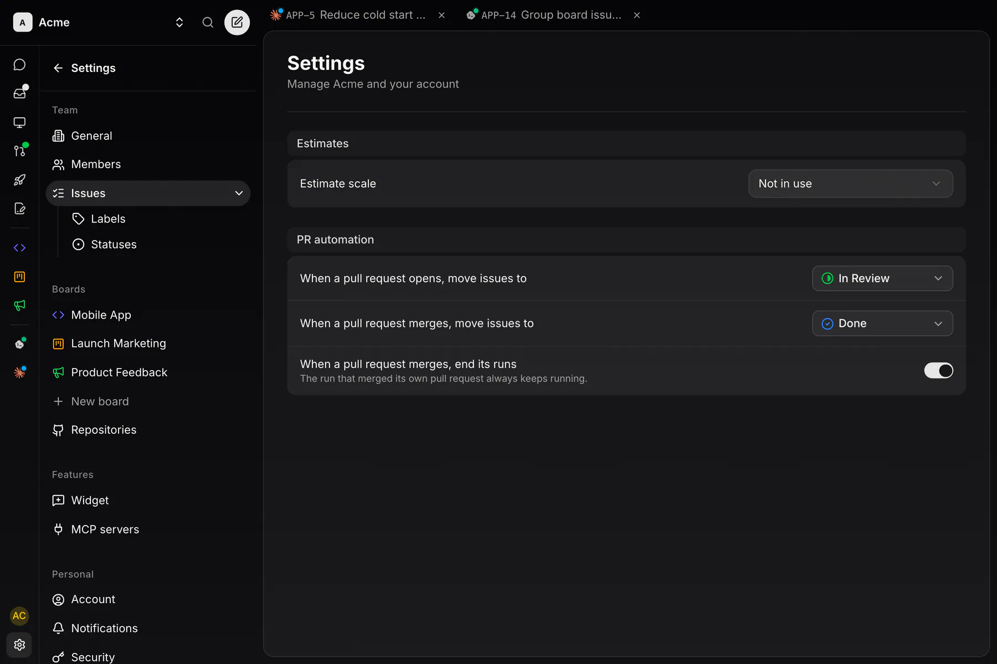997x664 pixels.
Task: Open the chat bubble icon in left rail
Action: (19, 65)
